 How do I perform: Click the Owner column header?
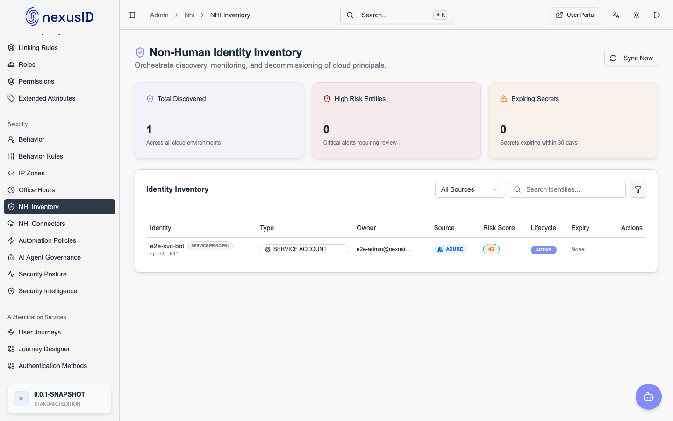366,228
